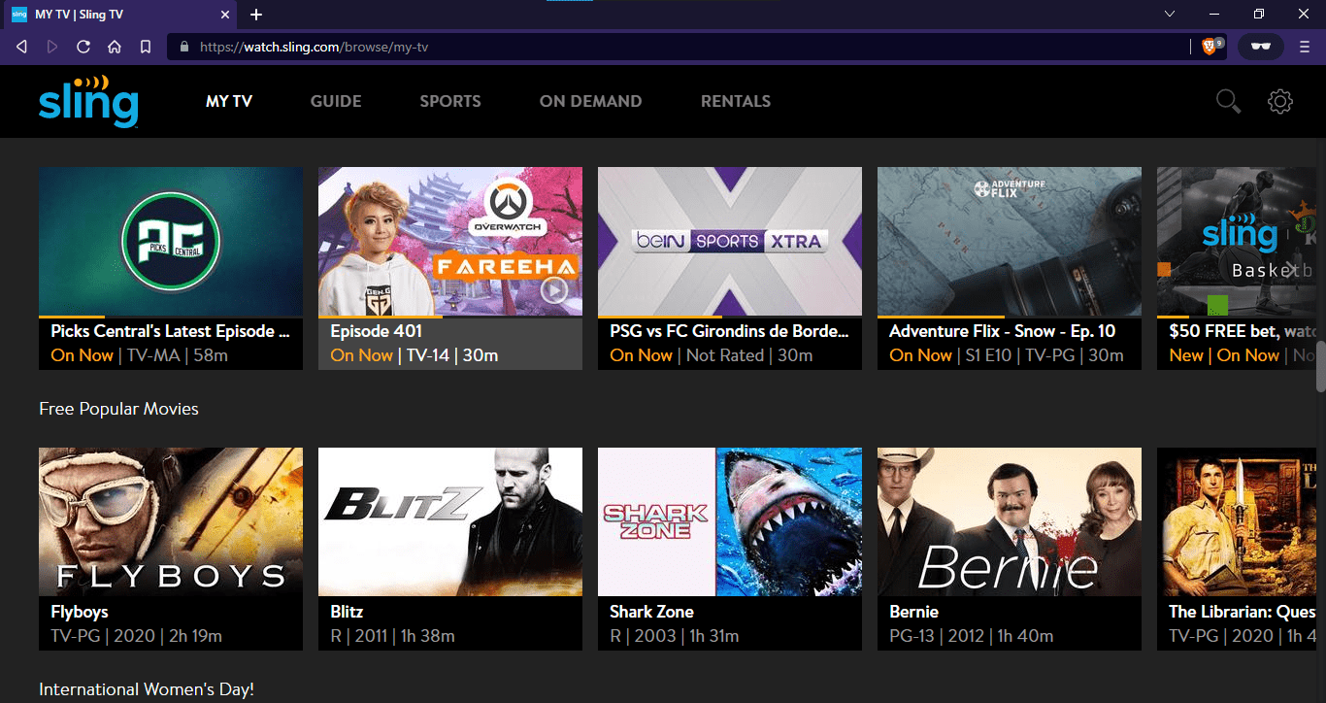Reload the page
This screenshot has width=1326, height=703.
(83, 47)
